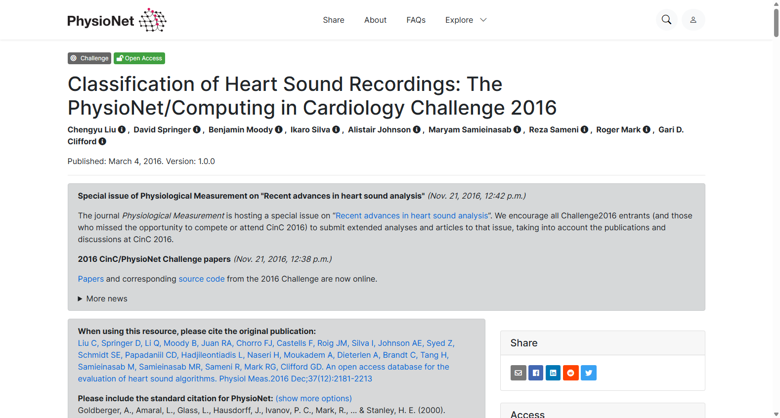Open the source code link

coord(202,279)
